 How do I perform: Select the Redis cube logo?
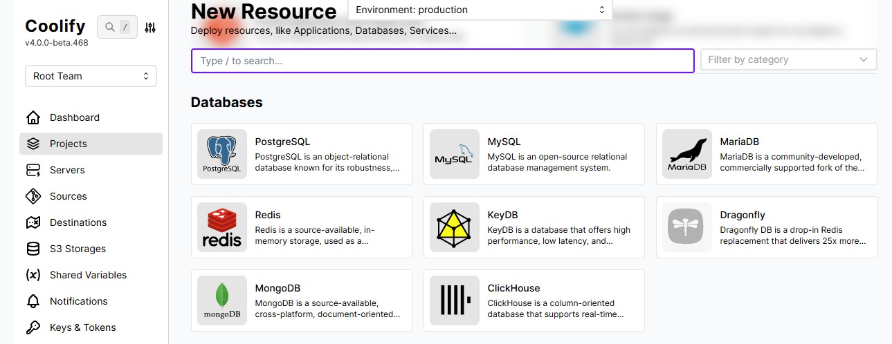(222, 227)
